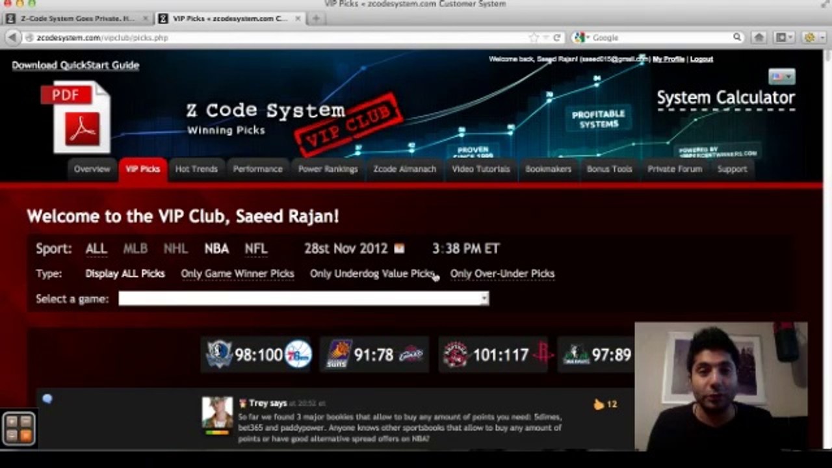Filter sport by ALL
Screen dimensions: 832x468
pyautogui.click(x=96, y=248)
